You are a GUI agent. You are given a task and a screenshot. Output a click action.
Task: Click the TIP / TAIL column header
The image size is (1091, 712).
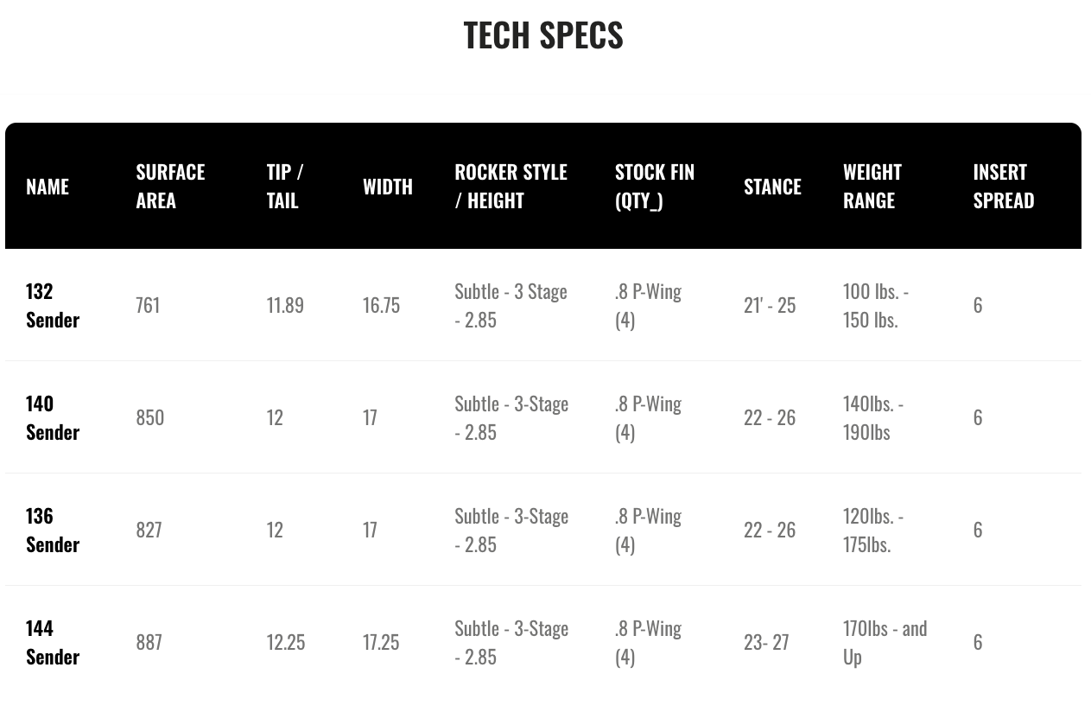[x=285, y=186]
